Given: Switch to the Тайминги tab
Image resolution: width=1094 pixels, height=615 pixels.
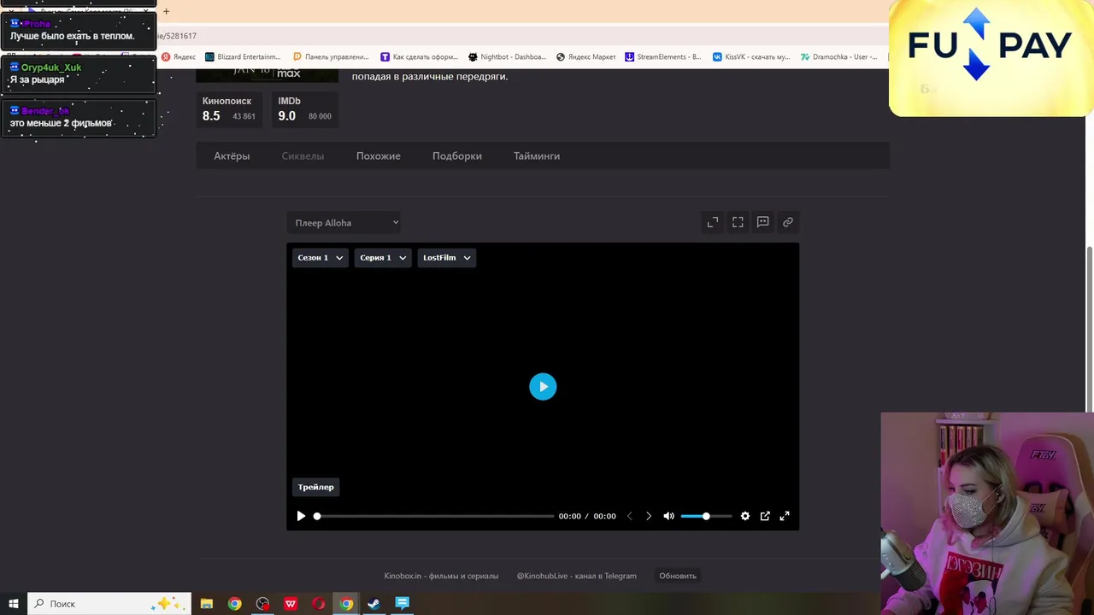Looking at the screenshot, I should (x=537, y=156).
